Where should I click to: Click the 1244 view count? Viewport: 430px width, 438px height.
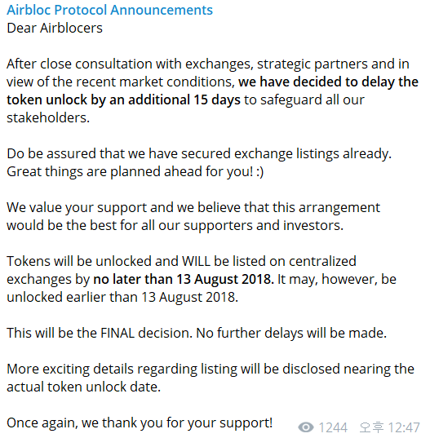333,427
